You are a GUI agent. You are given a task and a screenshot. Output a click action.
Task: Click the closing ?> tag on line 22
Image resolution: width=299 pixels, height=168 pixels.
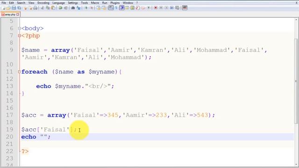click(x=25, y=151)
